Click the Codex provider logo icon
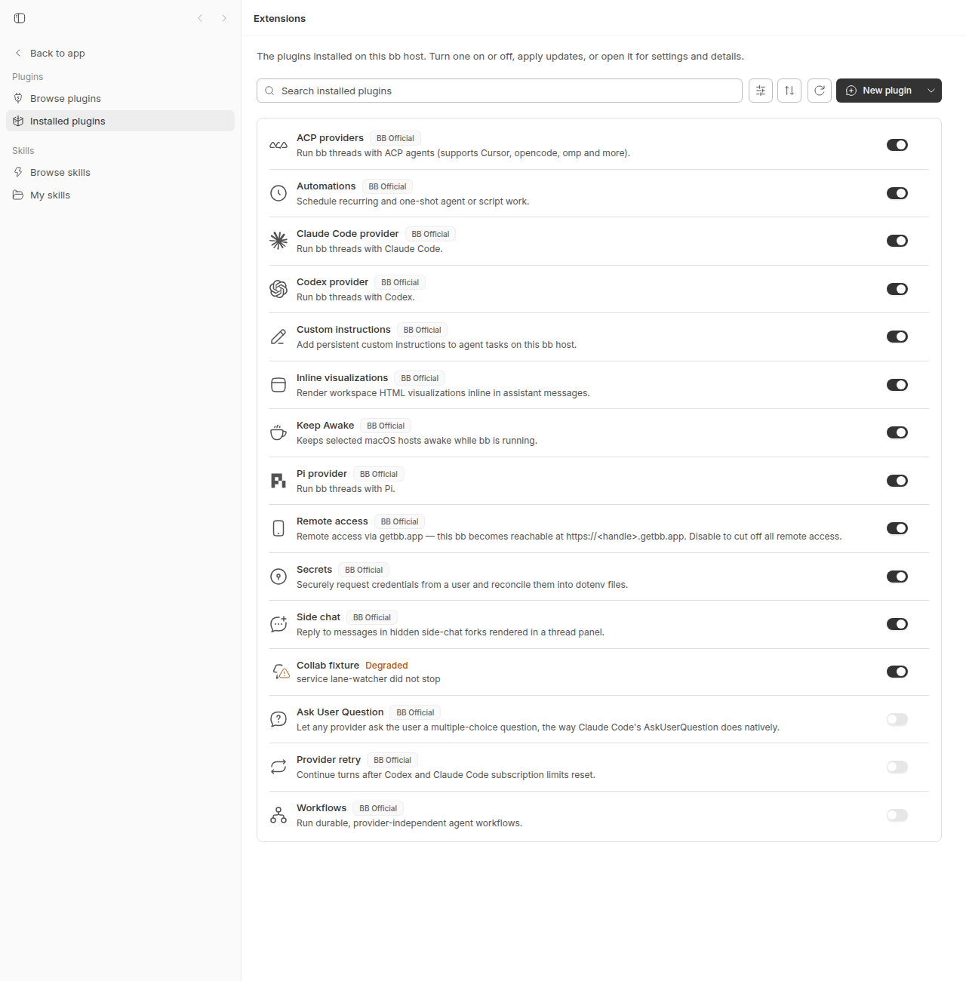Image resolution: width=966 pixels, height=981 pixels. pyautogui.click(x=278, y=289)
